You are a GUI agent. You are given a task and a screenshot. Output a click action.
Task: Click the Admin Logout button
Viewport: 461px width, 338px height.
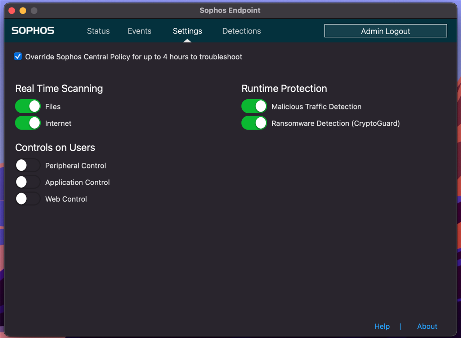[x=386, y=31]
